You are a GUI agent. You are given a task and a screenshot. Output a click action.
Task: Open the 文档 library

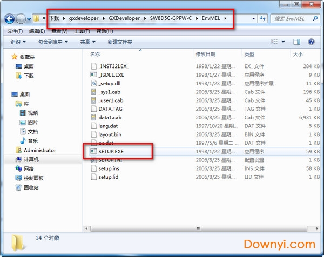pyautogui.click(x=33, y=132)
